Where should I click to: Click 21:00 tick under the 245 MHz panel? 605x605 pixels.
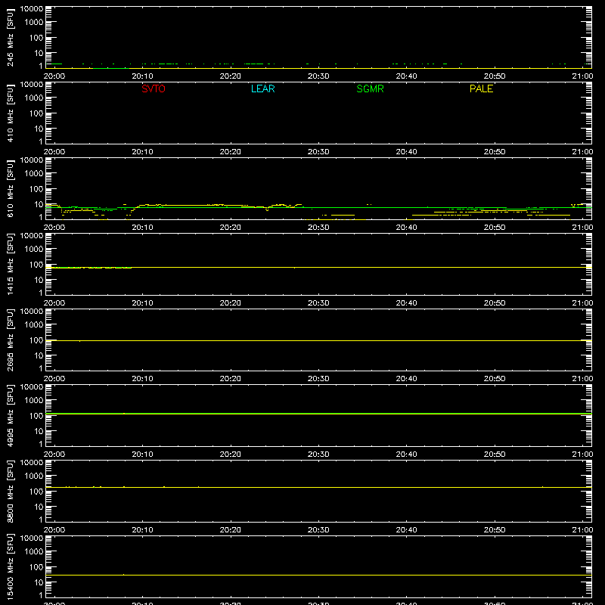point(582,76)
